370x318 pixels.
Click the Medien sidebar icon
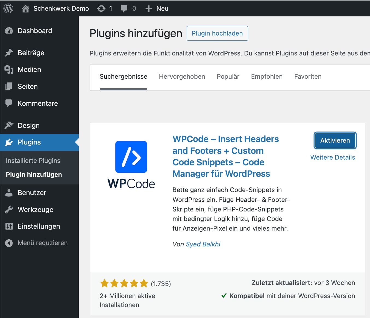coord(9,70)
